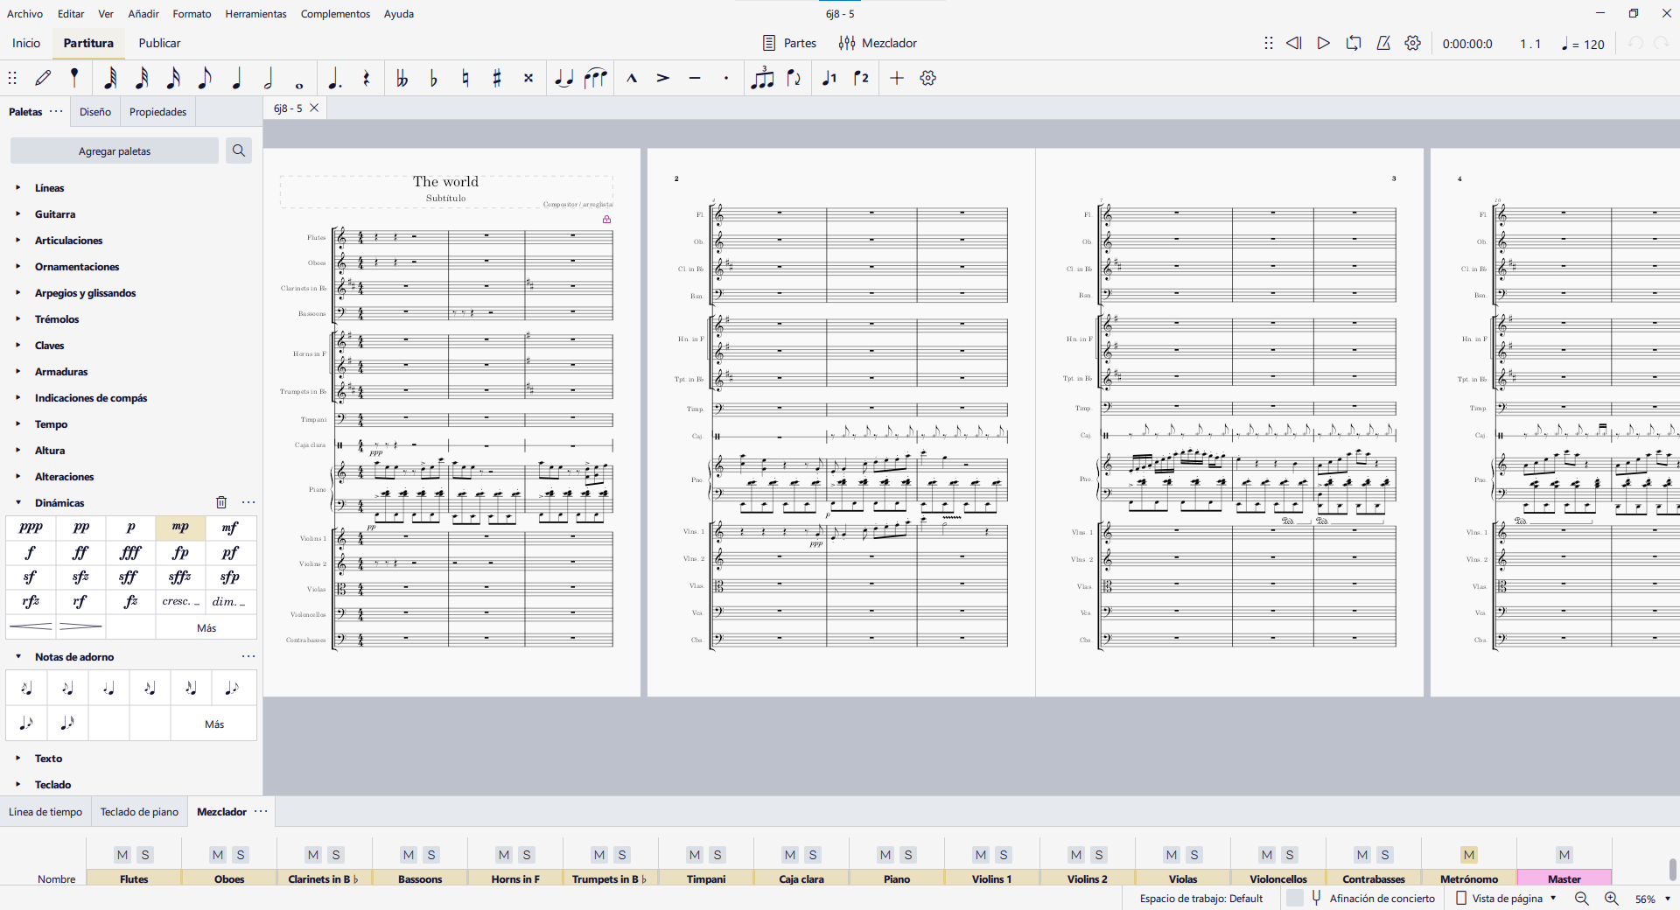Insert a rest
Screen dimensions: 1680x910
pos(366,78)
